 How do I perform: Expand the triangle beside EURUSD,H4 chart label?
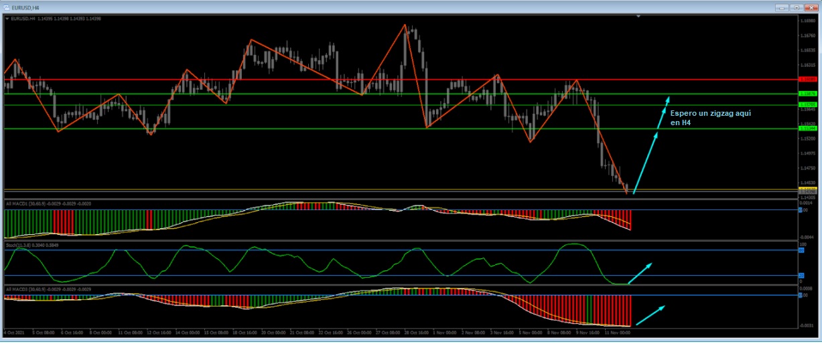click(7, 19)
